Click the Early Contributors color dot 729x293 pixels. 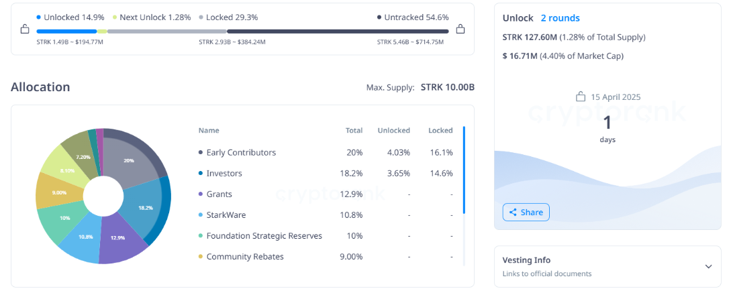click(x=201, y=153)
